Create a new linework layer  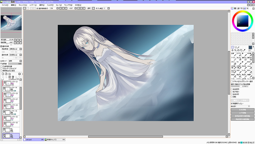pos(6,74)
